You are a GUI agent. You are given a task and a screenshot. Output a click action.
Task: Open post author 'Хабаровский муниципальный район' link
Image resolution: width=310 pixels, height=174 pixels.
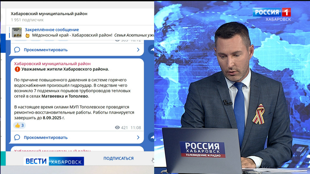pyautogui.click(x=52, y=64)
